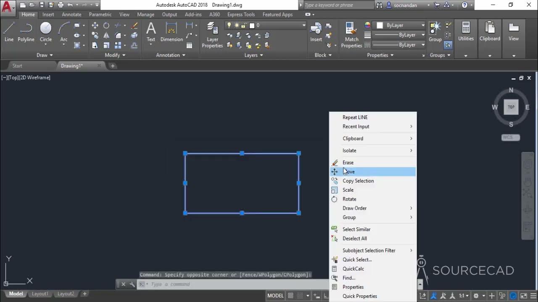Click the TOP face of ViewCube
This screenshot has height=302, width=538.
pyautogui.click(x=511, y=107)
